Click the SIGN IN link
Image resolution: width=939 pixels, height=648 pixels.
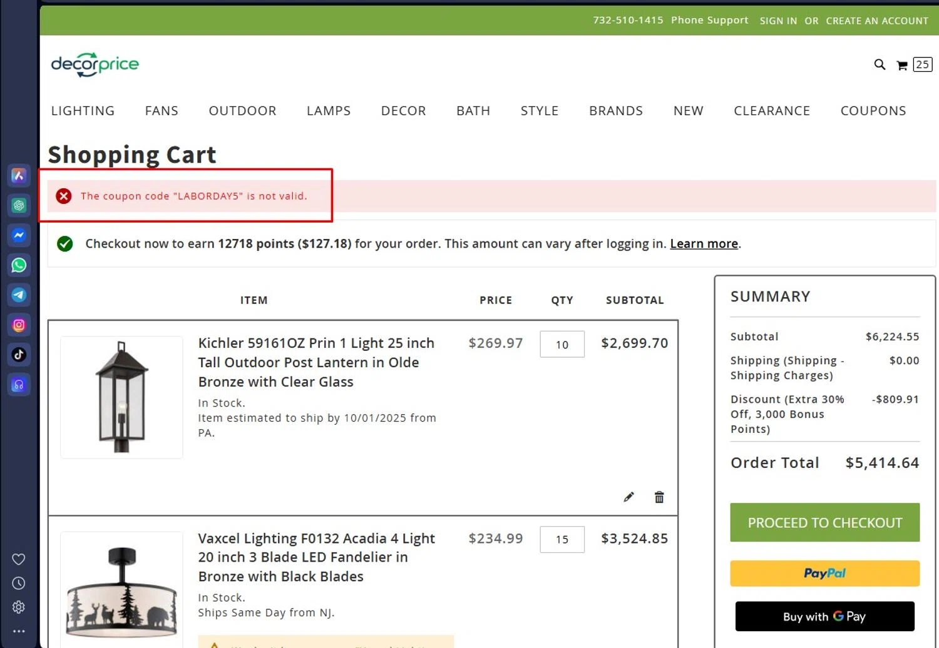coord(778,21)
